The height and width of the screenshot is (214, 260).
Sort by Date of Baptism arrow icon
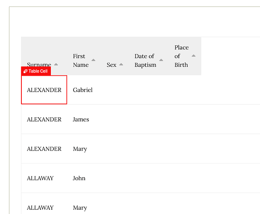(161, 60)
